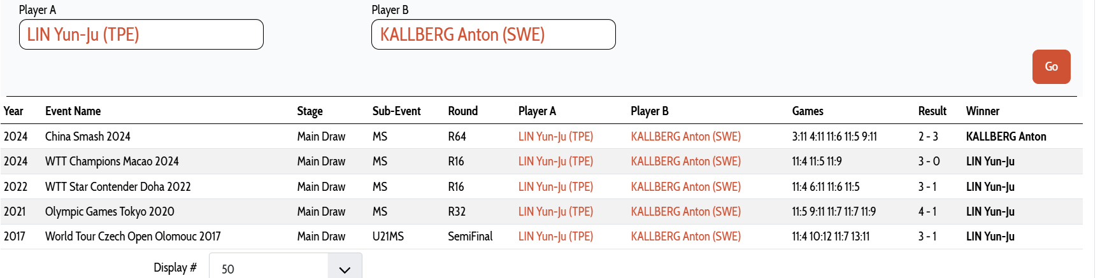Select the WTT Champions Macao 2024 event row
Viewport: 1100px width, 278px height.
[x=541, y=162]
